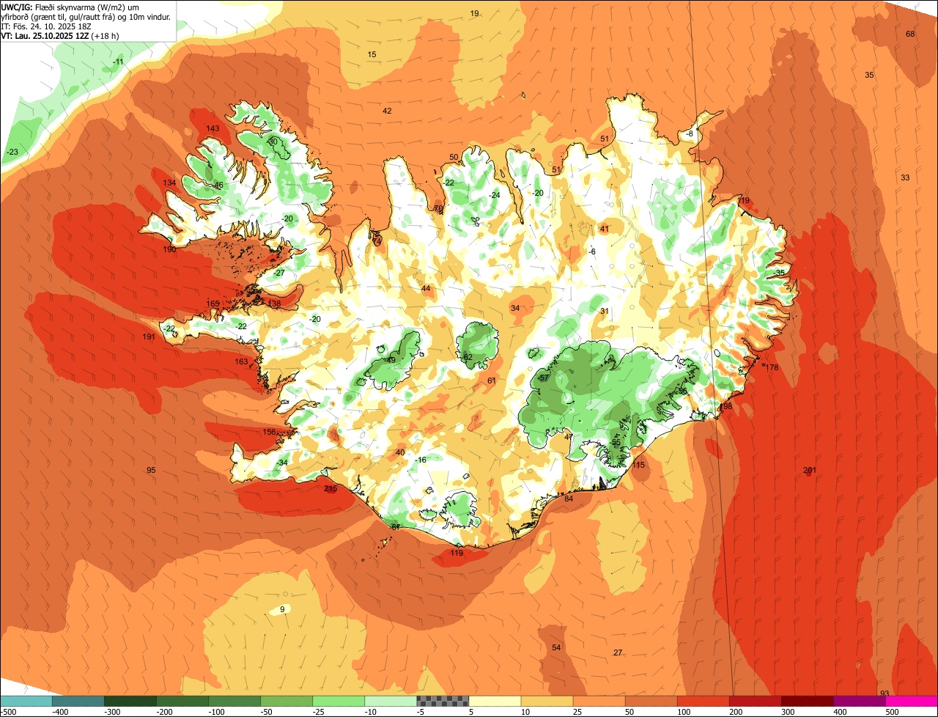Click the magenta legend swatch right of 500
The height and width of the screenshot is (717, 938).
point(912,701)
